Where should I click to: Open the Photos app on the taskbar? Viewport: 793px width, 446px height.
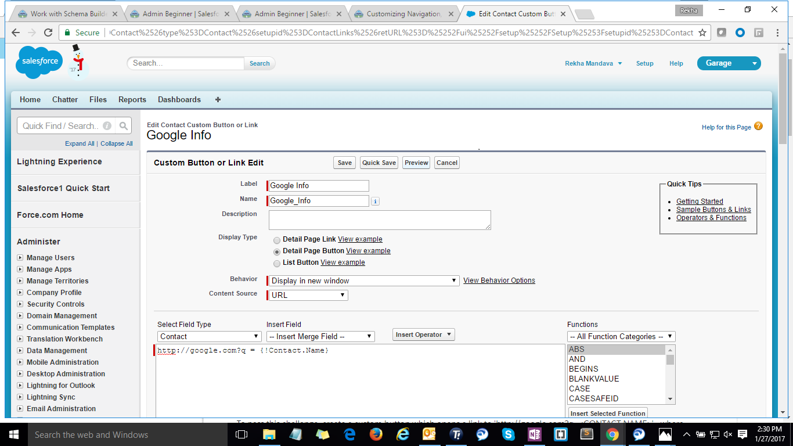coord(665,434)
